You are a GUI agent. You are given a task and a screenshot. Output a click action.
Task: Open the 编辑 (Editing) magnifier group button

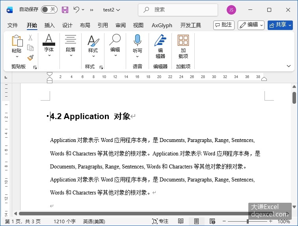pyautogui.click(x=115, y=45)
